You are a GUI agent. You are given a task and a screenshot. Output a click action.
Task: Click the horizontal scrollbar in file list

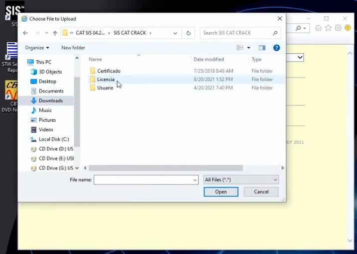(x=166, y=168)
